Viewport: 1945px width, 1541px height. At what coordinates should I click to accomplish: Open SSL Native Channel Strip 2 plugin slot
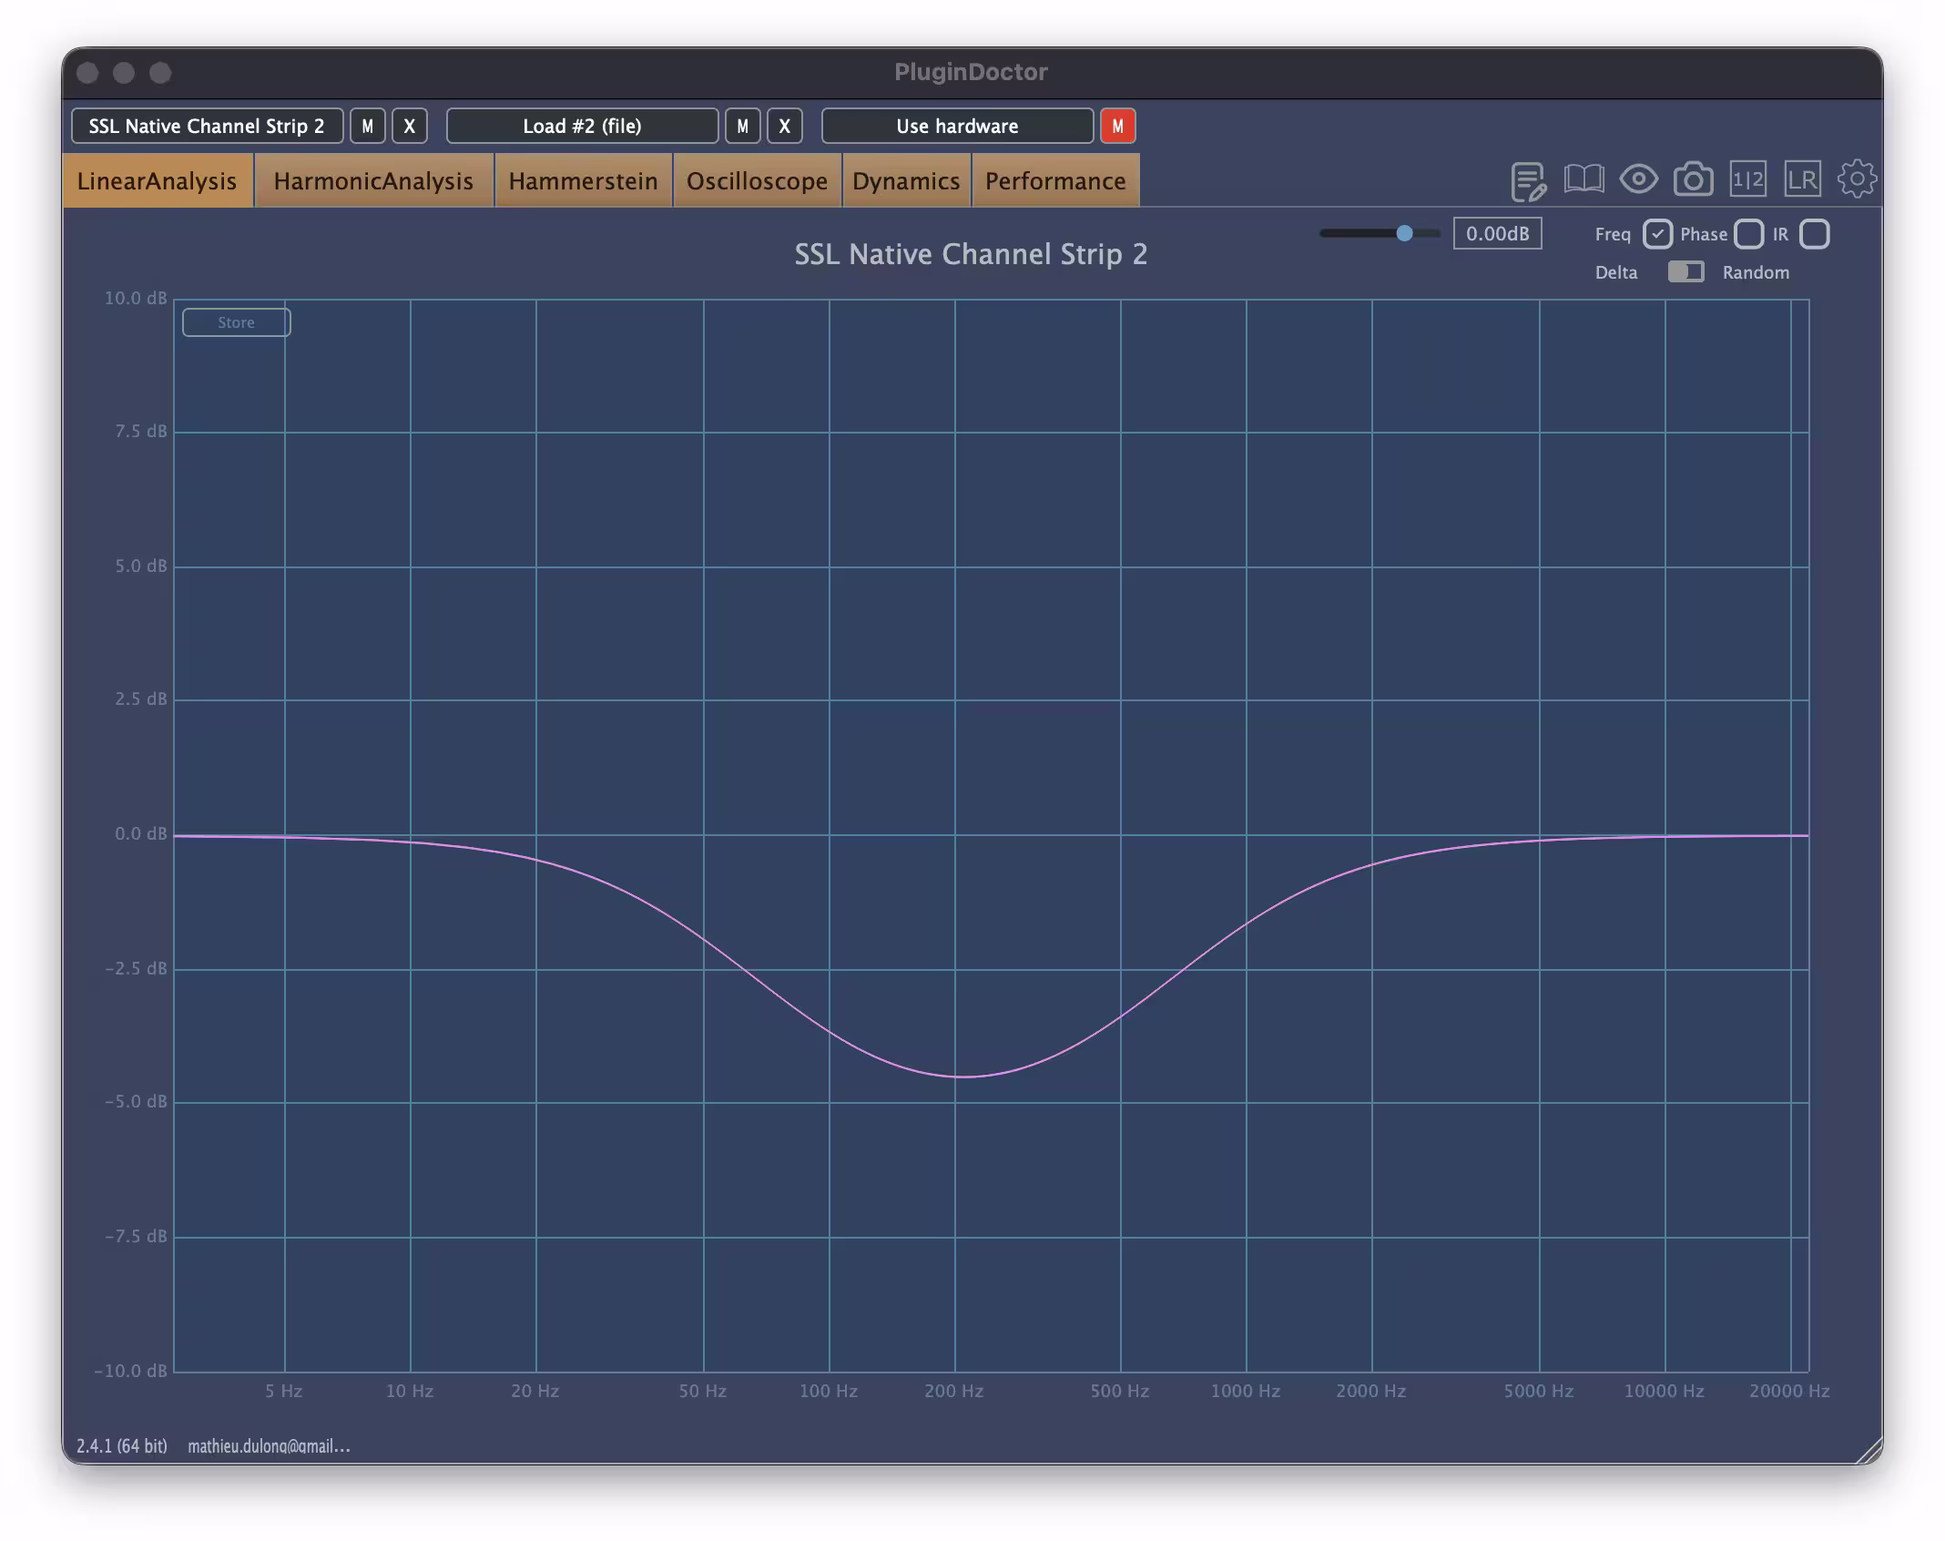207,126
